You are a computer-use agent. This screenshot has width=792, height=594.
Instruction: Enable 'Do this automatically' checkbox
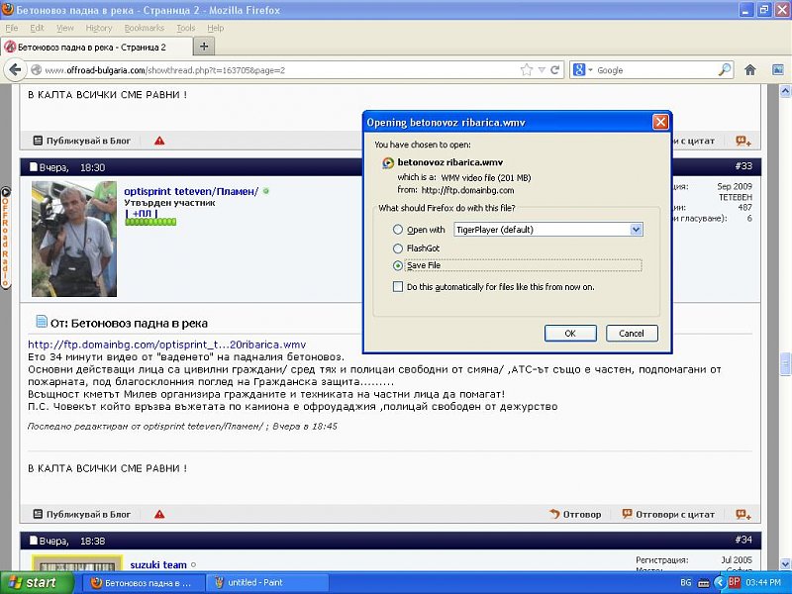click(398, 287)
